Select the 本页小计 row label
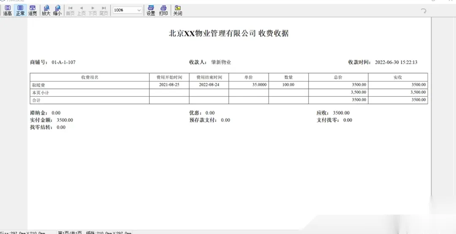456x234 pixels. tap(41, 92)
